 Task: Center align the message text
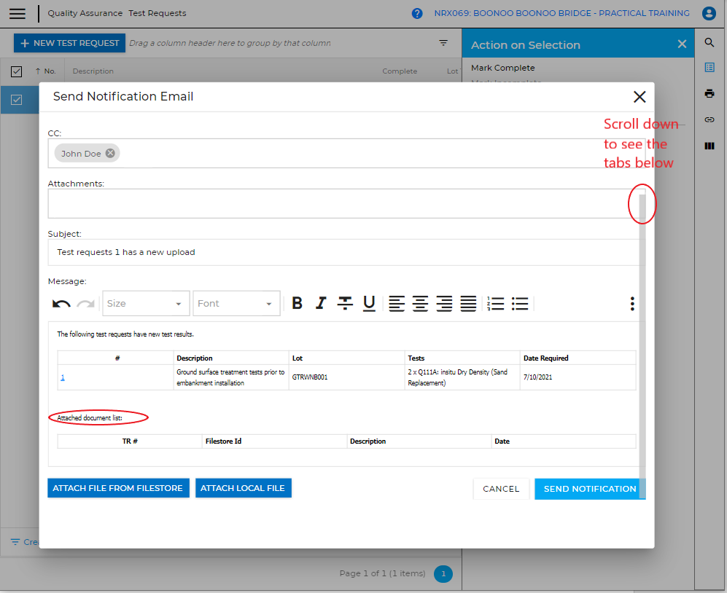coord(420,304)
